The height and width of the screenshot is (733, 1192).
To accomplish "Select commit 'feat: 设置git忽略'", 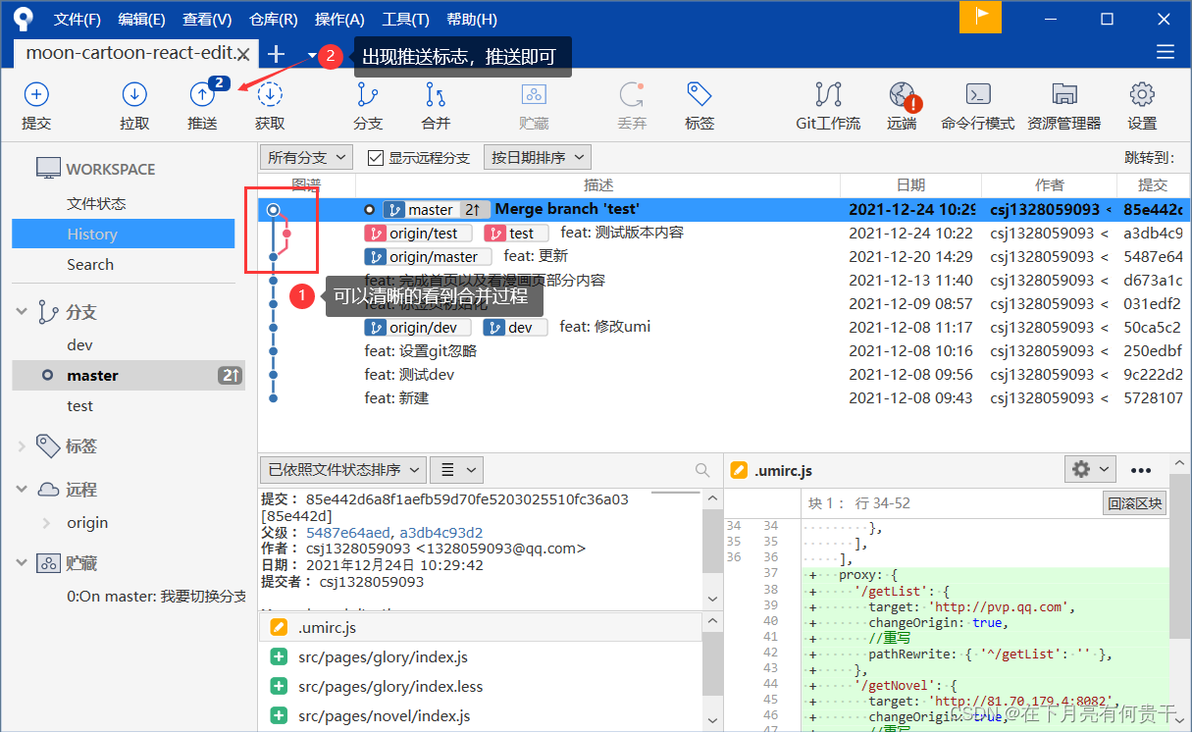I will pyautogui.click(x=724, y=350).
